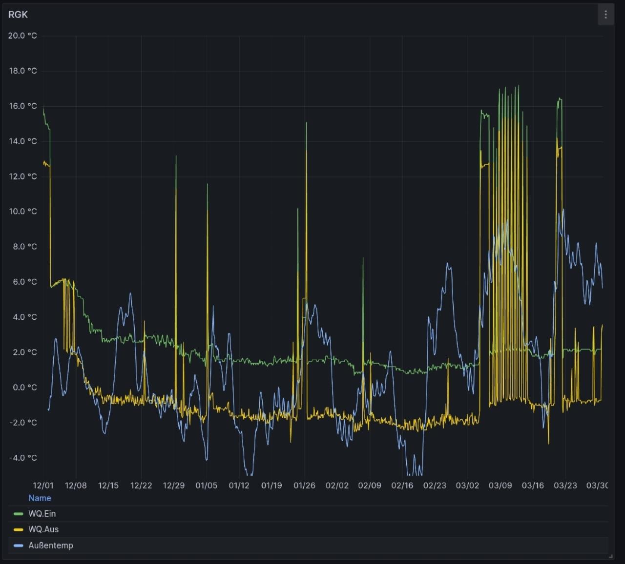This screenshot has height=564, width=625.
Task: Toggle visibility of the WQ.Aus series label
Action: 43,529
